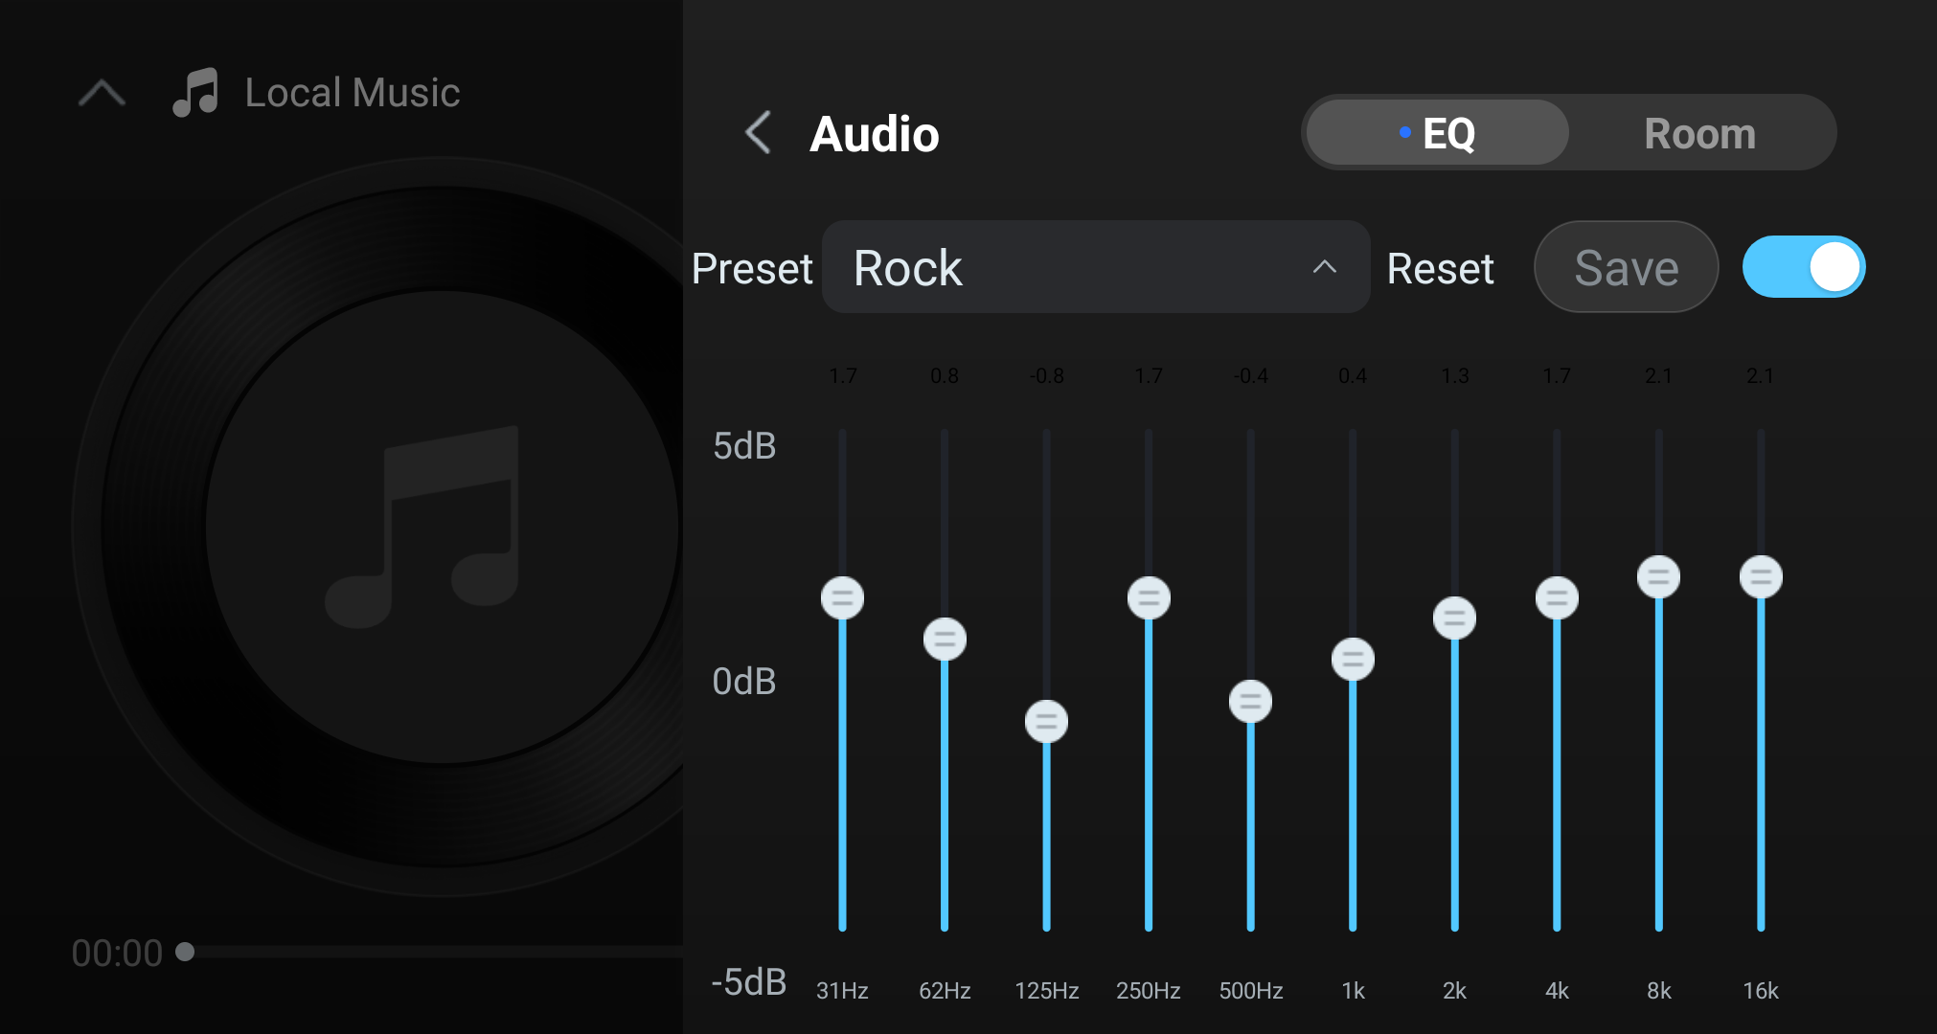
Task: Go back using the arrow beside Audio
Action: [x=758, y=132]
